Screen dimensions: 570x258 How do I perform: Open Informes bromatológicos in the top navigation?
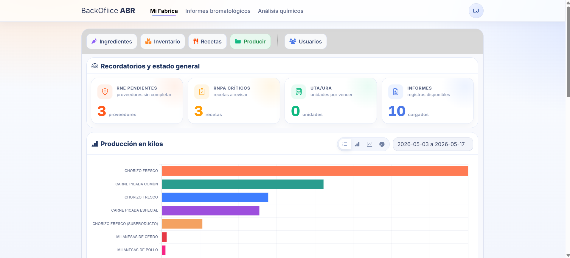point(218,11)
